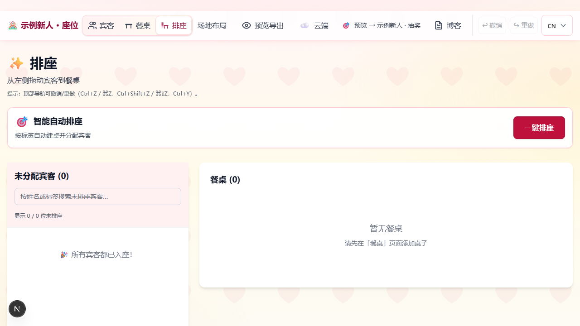Click the 暂无餐桌 empty-state text
The height and width of the screenshot is (326, 580).
(x=386, y=228)
